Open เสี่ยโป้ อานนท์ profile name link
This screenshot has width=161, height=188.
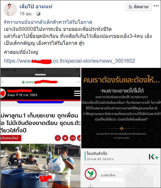(x=36, y=6)
